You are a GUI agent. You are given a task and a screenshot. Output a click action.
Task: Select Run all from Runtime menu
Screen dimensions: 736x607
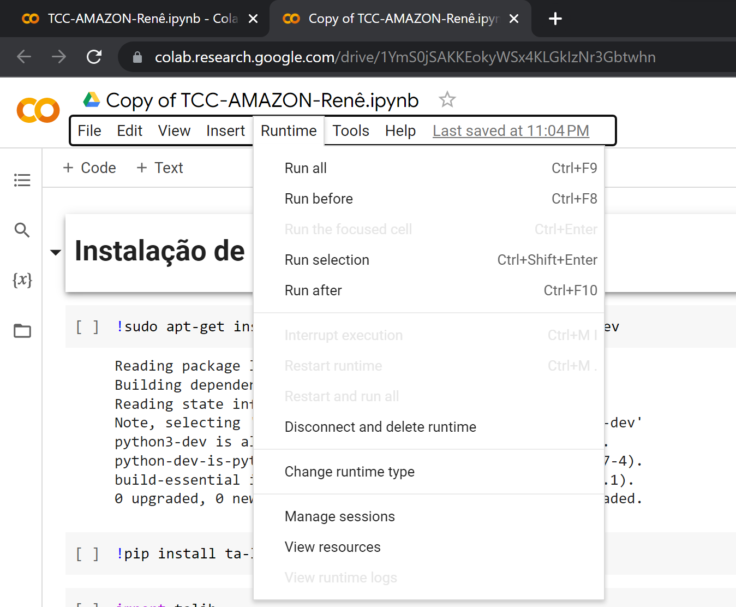pos(429,168)
